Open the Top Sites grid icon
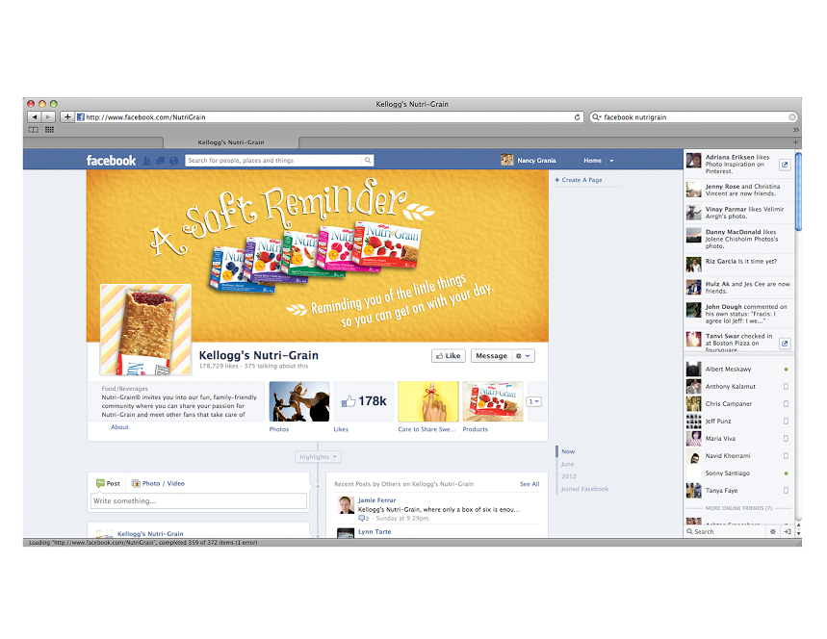This screenshot has height=639, width=827. point(49,130)
